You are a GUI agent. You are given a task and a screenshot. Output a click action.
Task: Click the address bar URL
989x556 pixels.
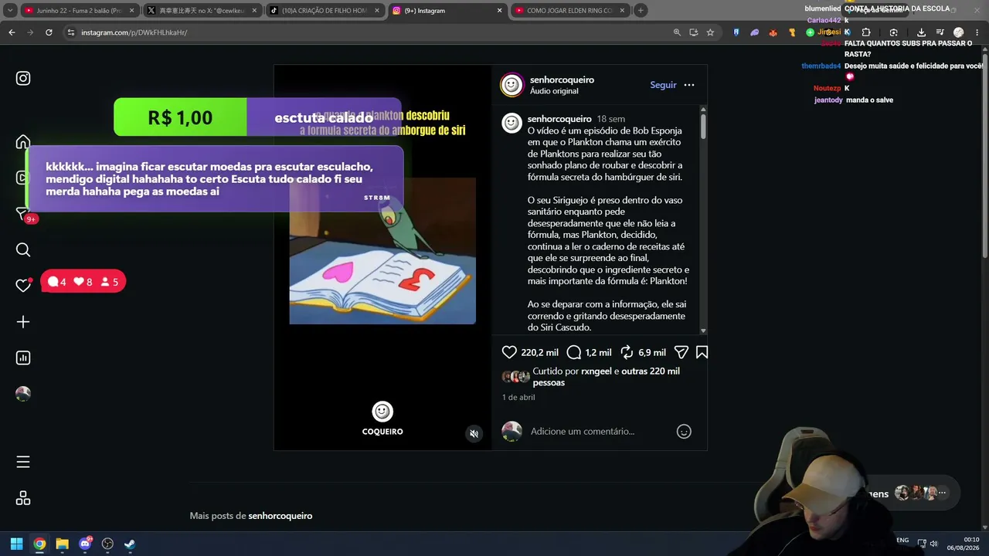134,32
